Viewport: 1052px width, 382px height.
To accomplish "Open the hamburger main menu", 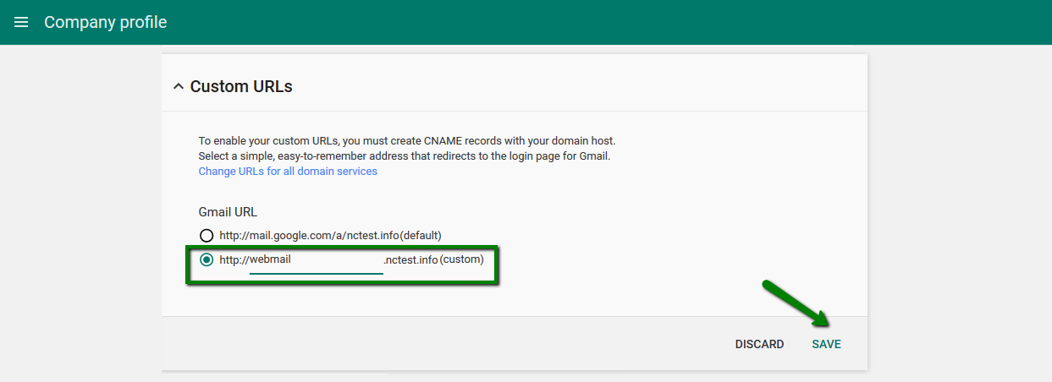I will [x=22, y=22].
